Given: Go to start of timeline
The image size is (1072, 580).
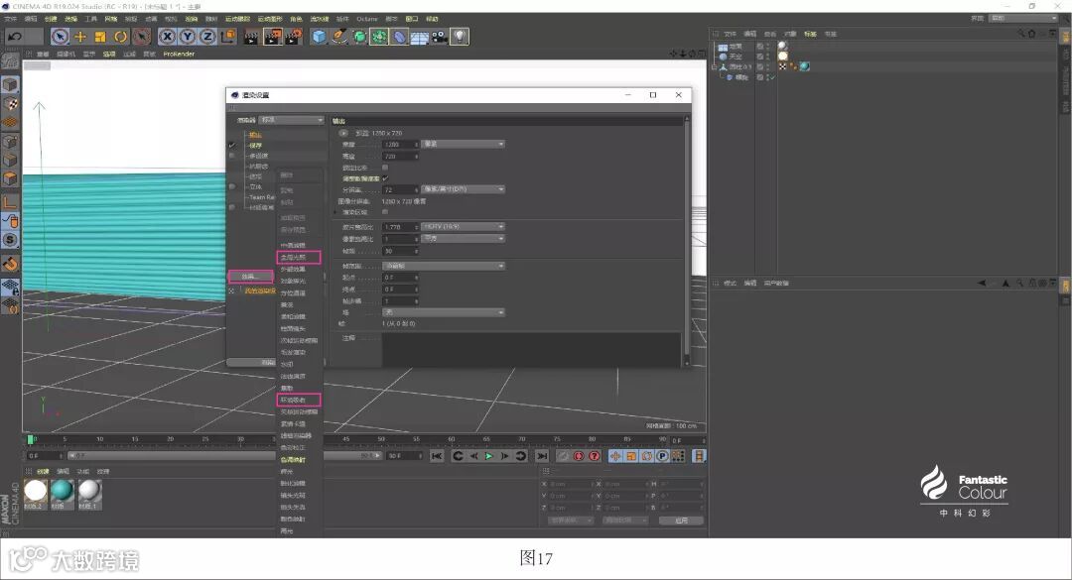Looking at the screenshot, I should click(437, 456).
